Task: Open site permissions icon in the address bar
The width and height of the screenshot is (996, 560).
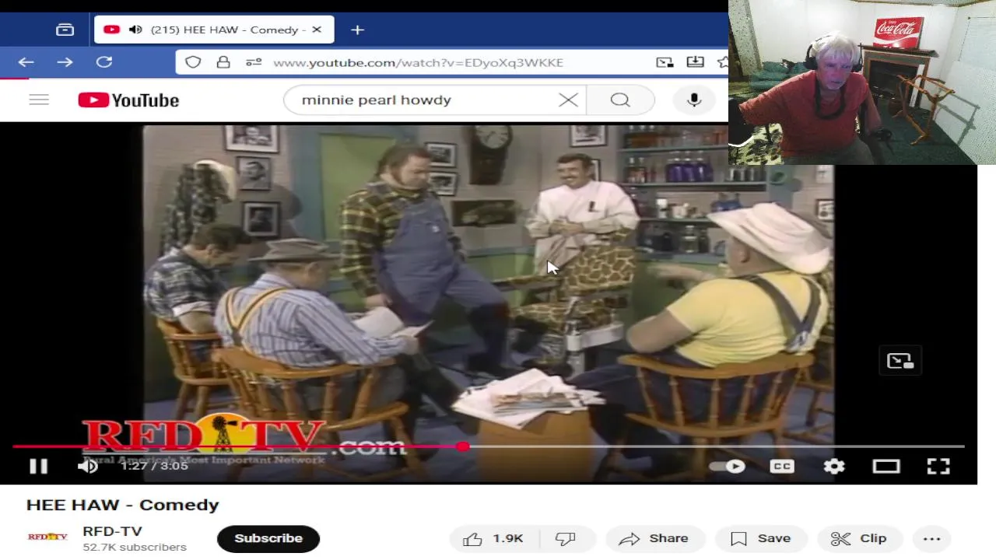Action: tap(254, 62)
